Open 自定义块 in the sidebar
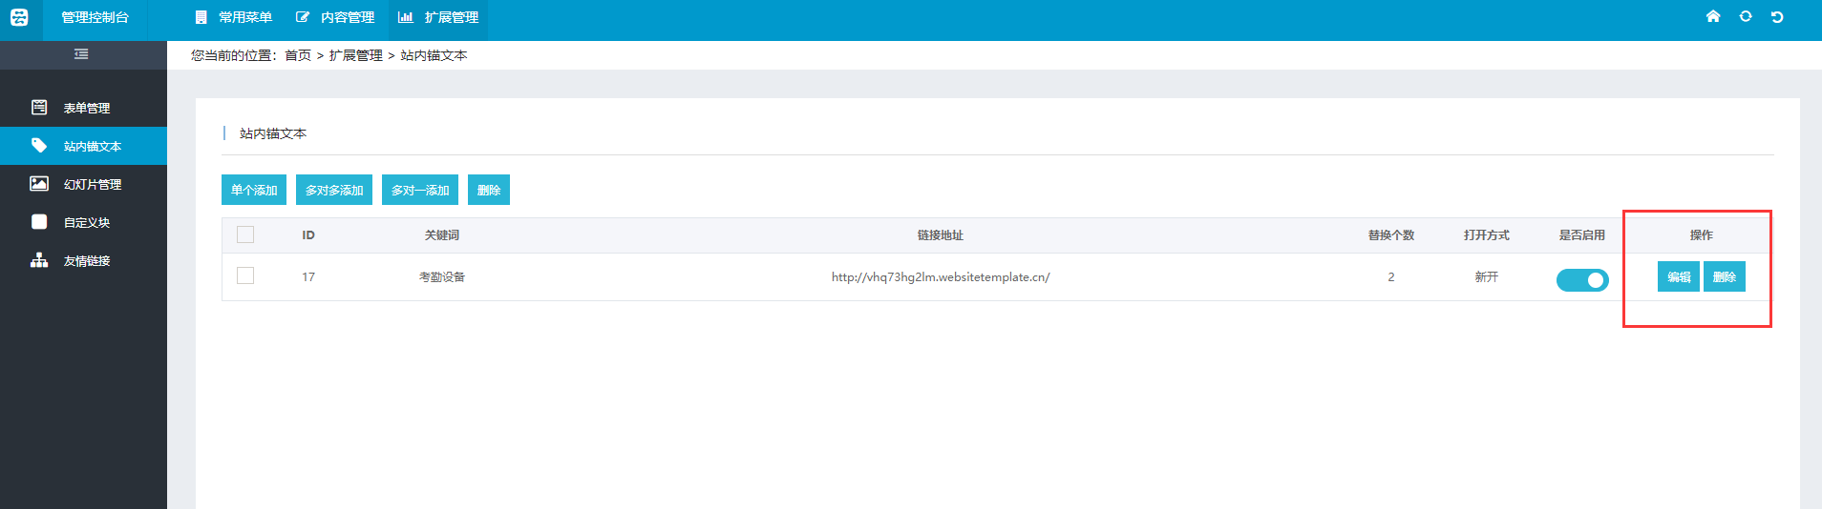This screenshot has width=1822, height=509. (83, 222)
